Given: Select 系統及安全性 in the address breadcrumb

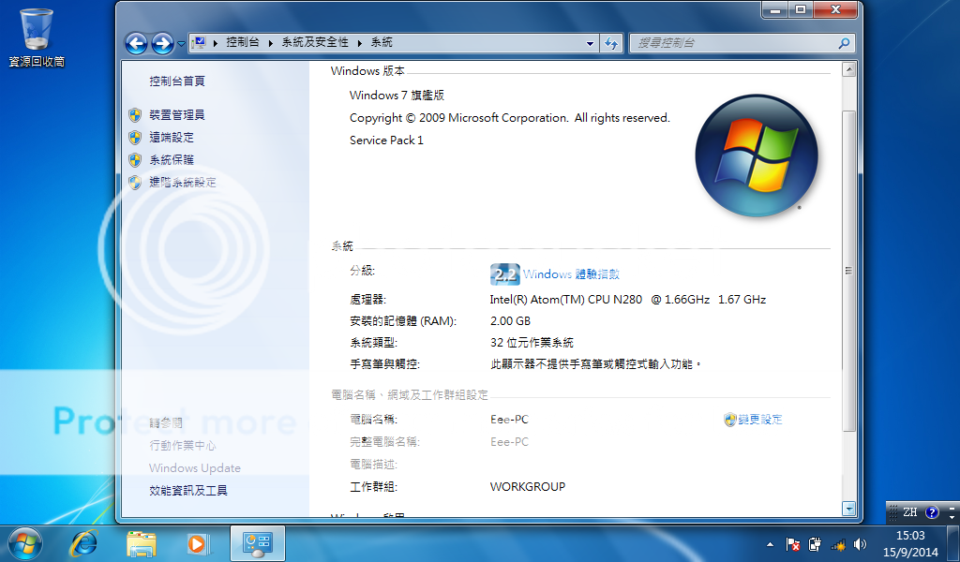Looking at the screenshot, I should [x=315, y=42].
